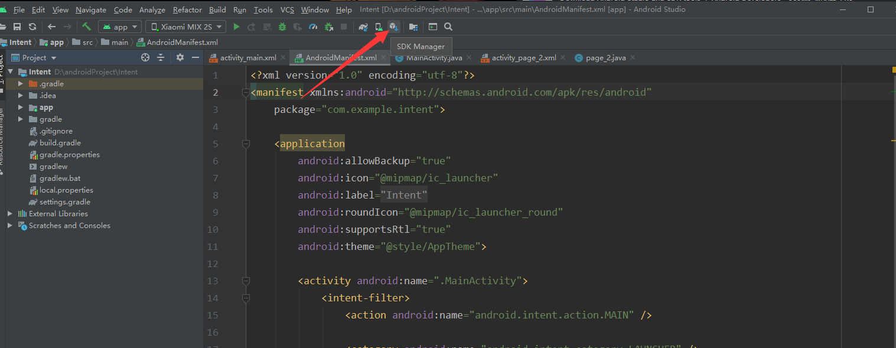Start debugging with the bug icon

[282, 27]
